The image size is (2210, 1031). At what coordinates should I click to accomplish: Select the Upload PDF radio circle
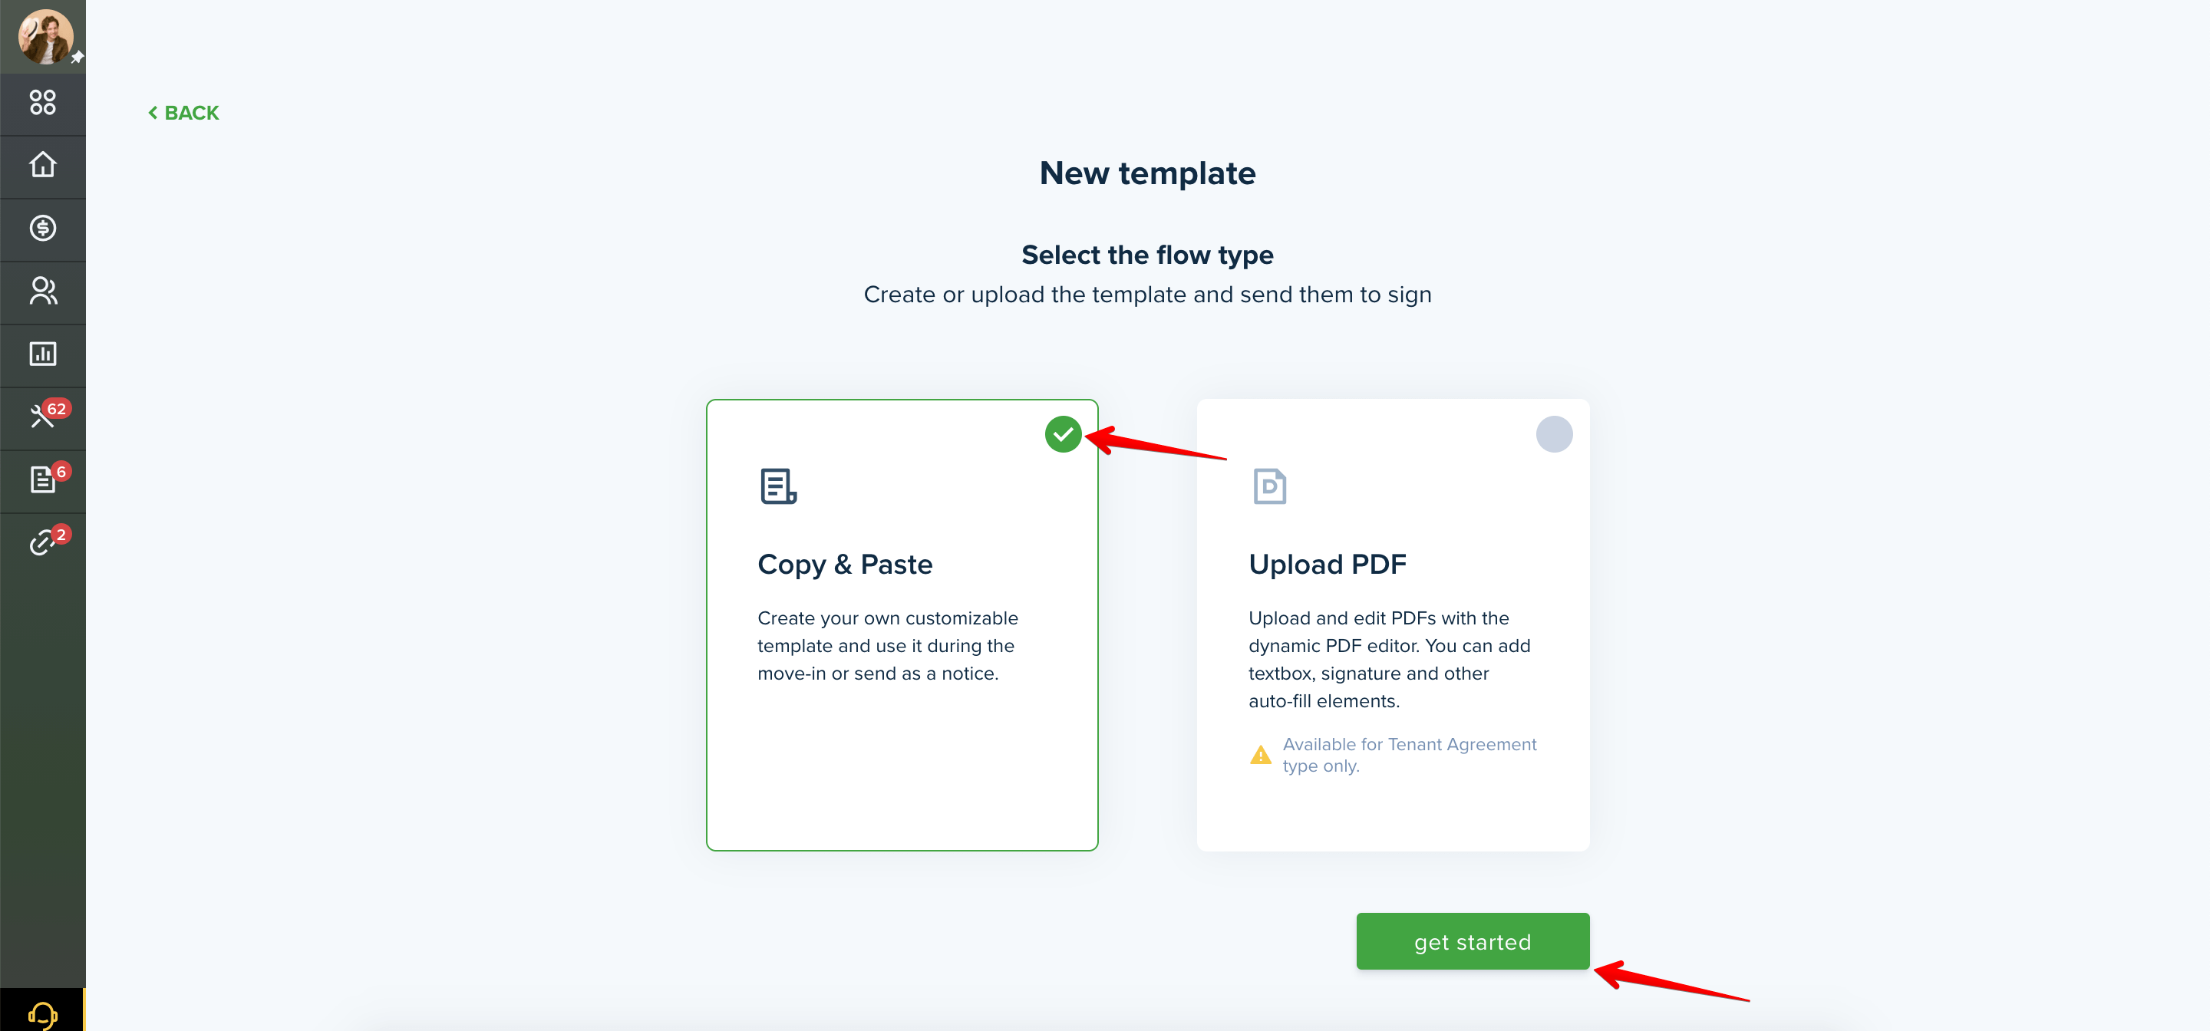[1554, 434]
